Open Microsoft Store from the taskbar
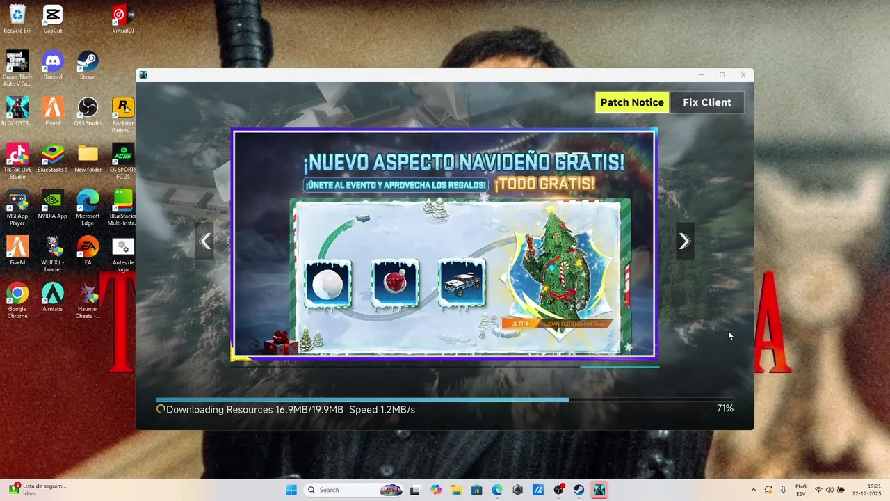The image size is (890, 501). coord(477,490)
